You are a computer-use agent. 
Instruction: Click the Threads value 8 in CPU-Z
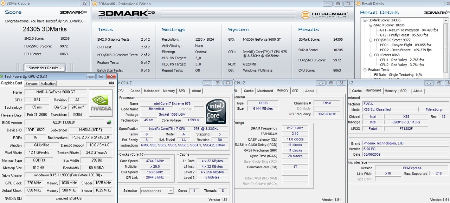(223, 191)
